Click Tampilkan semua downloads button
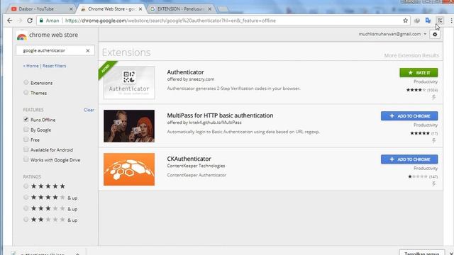Screen dimensions: 454x255 422,253
